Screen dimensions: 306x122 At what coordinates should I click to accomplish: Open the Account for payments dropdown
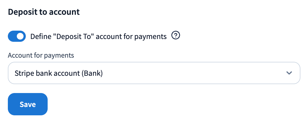[154, 73]
